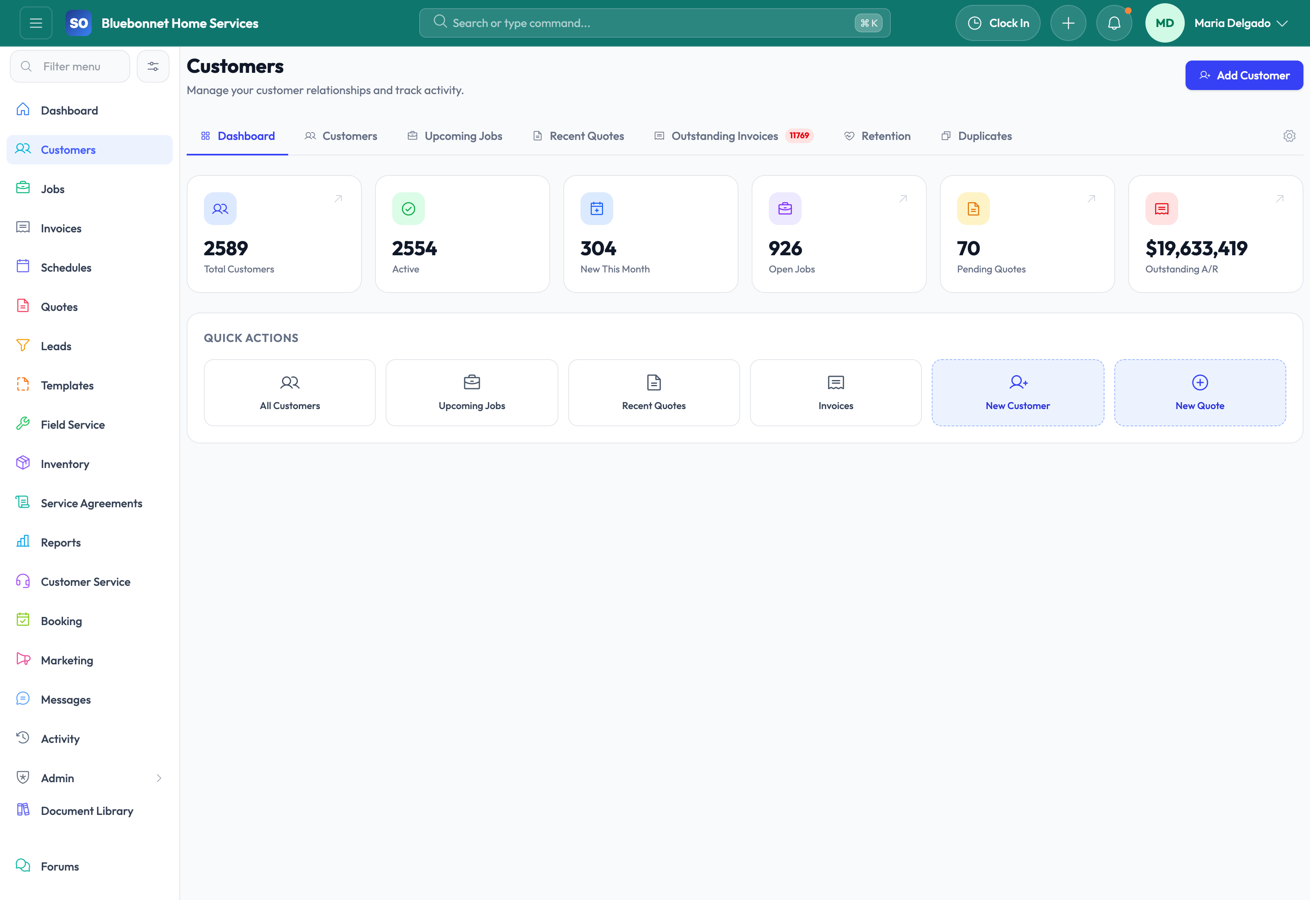
Task: Select the Dashboard tab in Customers
Action: click(x=237, y=136)
